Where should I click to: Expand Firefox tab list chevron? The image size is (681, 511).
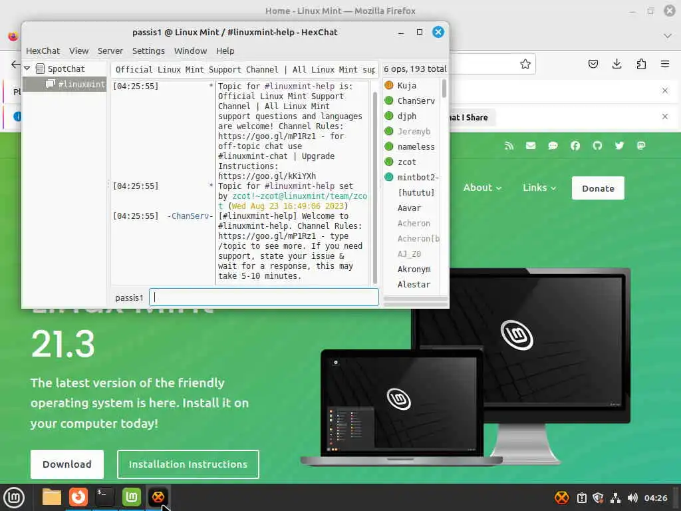(x=668, y=36)
